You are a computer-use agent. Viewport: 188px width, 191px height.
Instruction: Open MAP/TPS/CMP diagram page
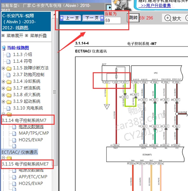coord(34,133)
